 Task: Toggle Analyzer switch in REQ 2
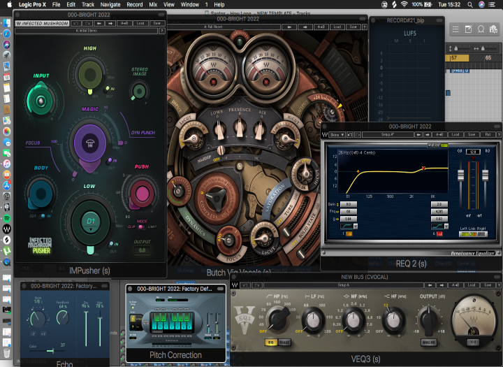(444, 145)
